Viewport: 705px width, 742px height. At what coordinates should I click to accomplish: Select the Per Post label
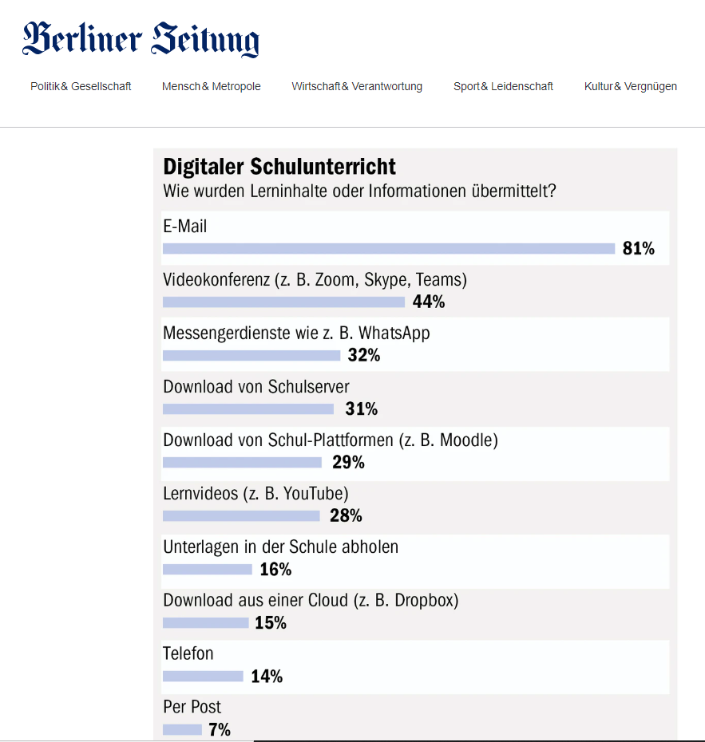point(192,707)
